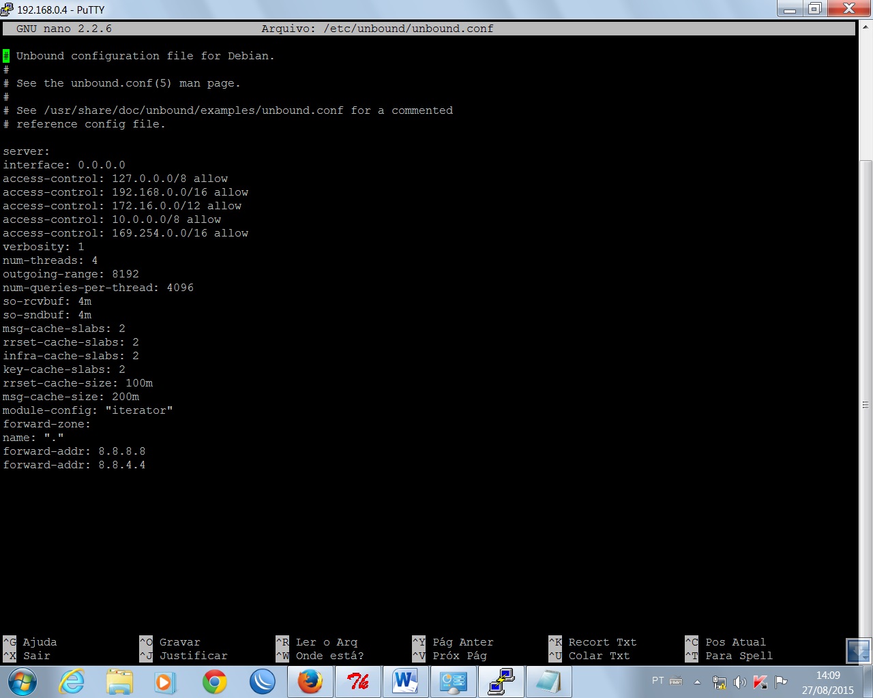Screen dimensions: 873x698
Task: Open the Kaspersky tray icon
Action: coord(760,682)
